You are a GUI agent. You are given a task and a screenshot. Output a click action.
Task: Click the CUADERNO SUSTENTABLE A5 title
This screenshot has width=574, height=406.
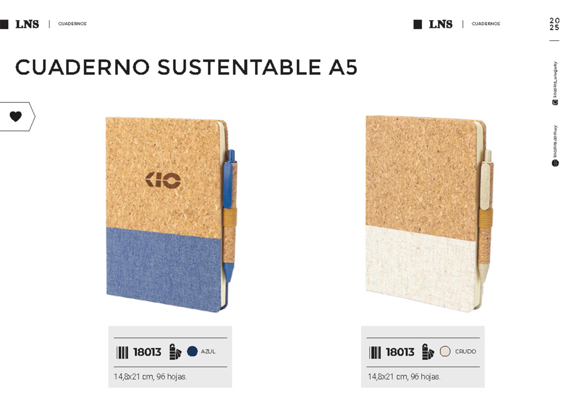tap(186, 67)
